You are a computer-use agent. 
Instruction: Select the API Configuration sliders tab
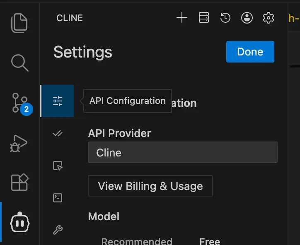58,101
